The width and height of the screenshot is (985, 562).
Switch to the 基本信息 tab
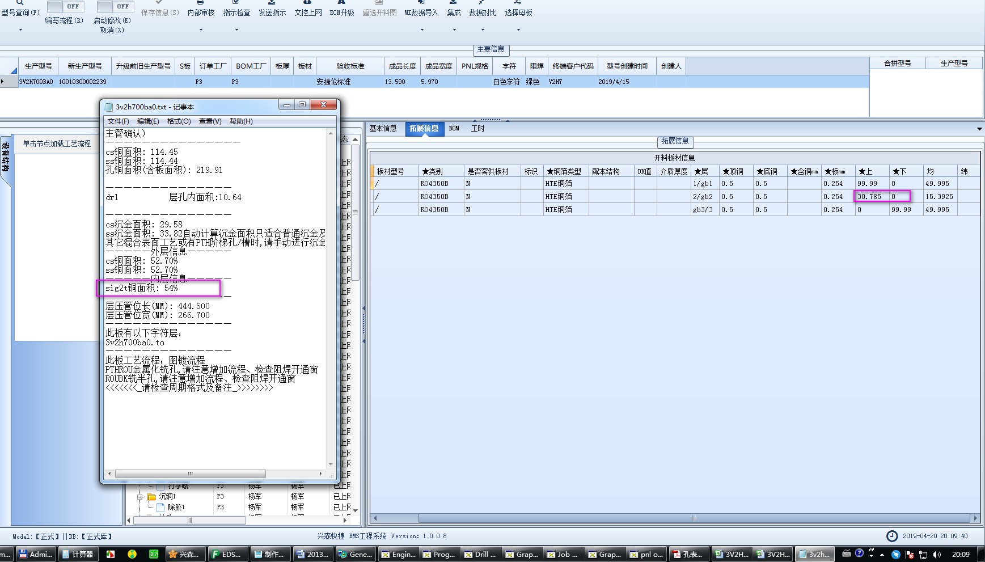click(383, 128)
